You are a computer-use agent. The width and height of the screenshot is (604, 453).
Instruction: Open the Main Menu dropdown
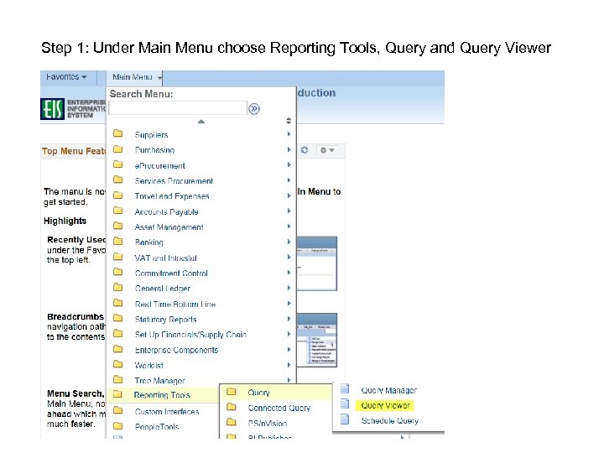137,77
